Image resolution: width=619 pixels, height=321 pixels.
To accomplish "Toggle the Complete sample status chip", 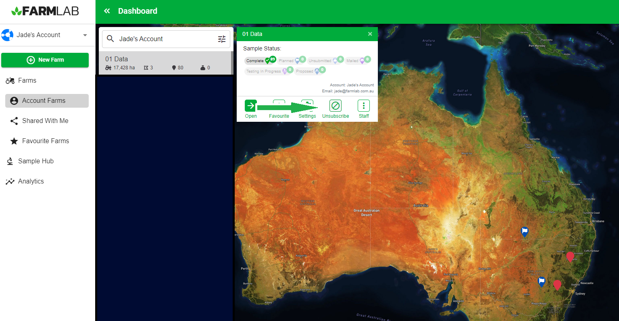I will (x=260, y=60).
